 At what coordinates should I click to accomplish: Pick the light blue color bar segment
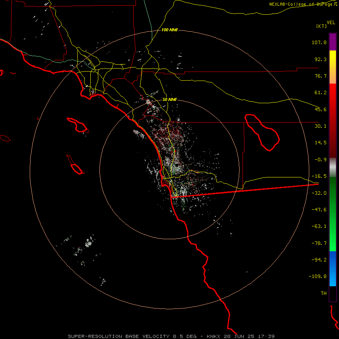click(x=333, y=278)
